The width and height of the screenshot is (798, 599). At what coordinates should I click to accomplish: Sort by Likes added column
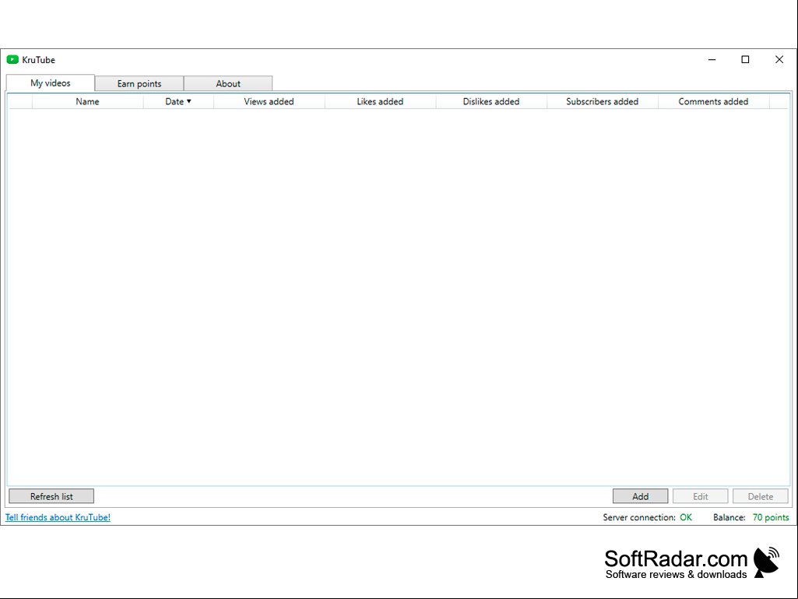coord(380,101)
